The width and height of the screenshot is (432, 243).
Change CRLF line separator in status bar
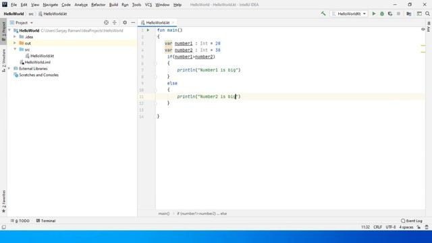(377, 227)
